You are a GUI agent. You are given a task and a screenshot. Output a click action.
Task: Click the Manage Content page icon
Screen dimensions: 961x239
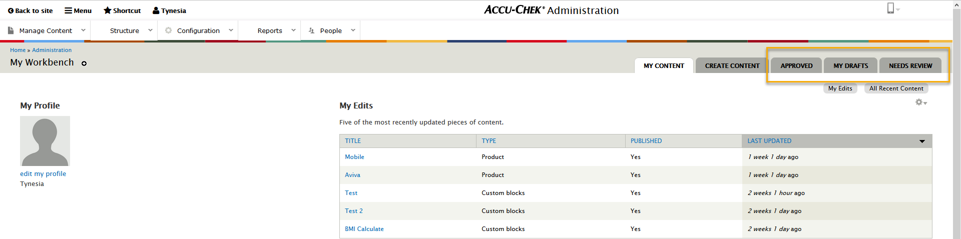point(11,30)
